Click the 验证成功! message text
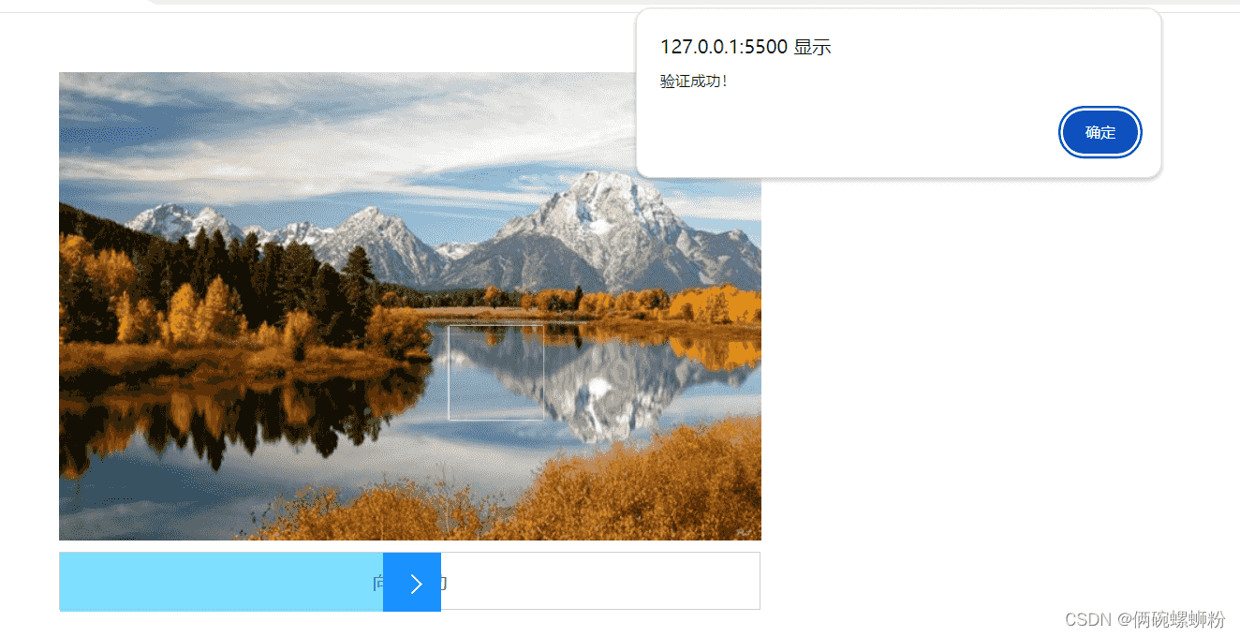This screenshot has width=1240, height=637. tap(693, 81)
